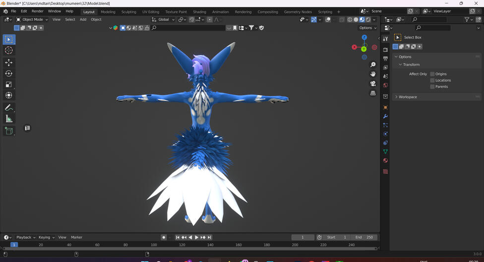
Task: Activate the Scale tool
Action: coord(8,84)
